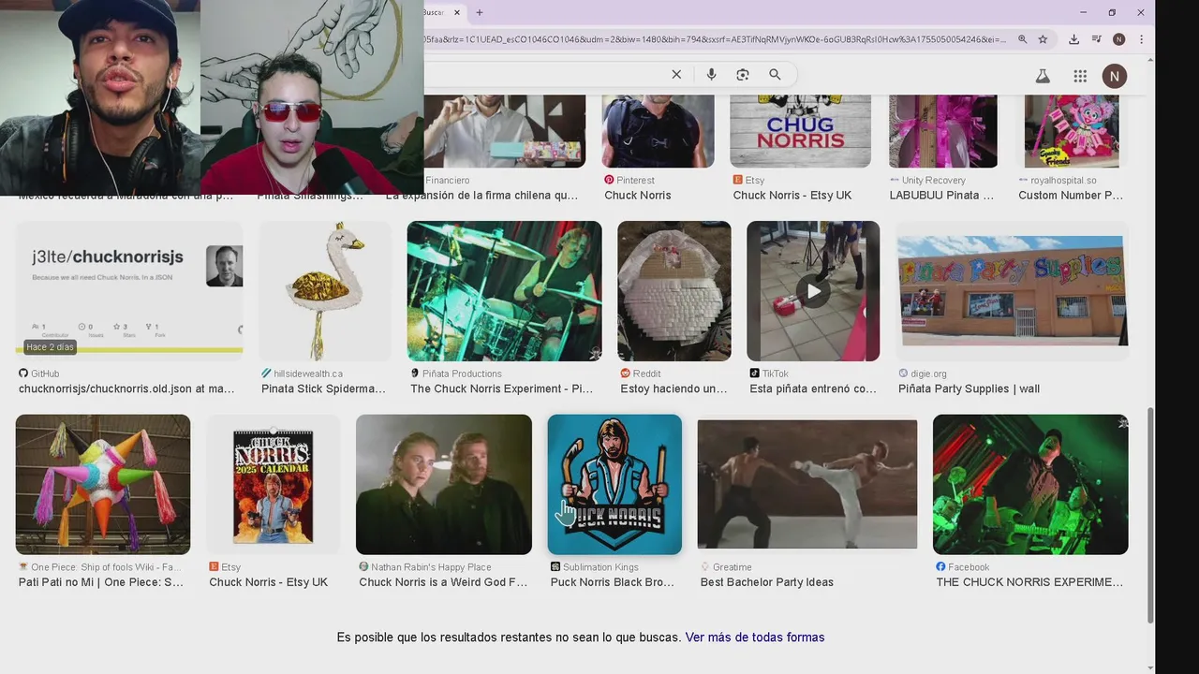Click the digie.org source label
The height and width of the screenshot is (674, 1199).
922,374
